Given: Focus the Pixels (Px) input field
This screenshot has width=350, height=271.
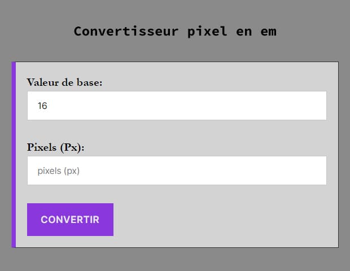Looking at the screenshot, I should point(177,171).
